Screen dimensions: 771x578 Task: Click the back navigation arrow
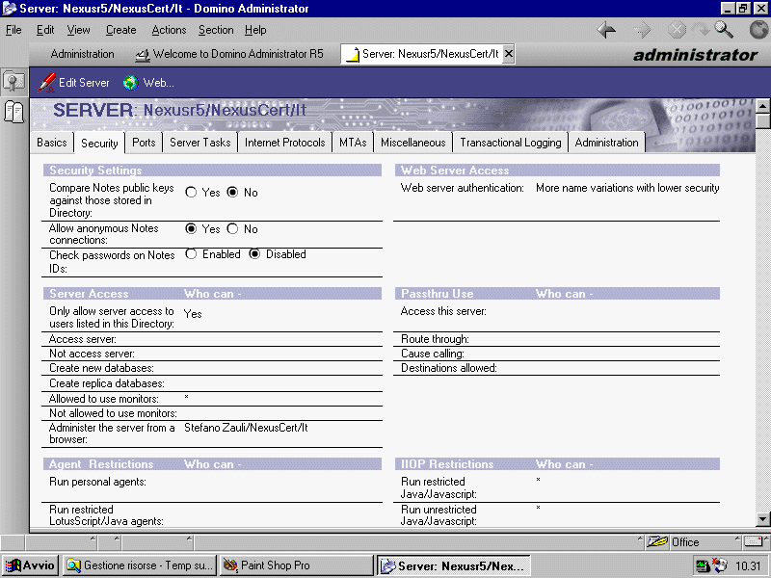606,31
